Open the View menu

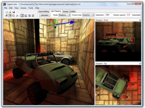[16, 8]
